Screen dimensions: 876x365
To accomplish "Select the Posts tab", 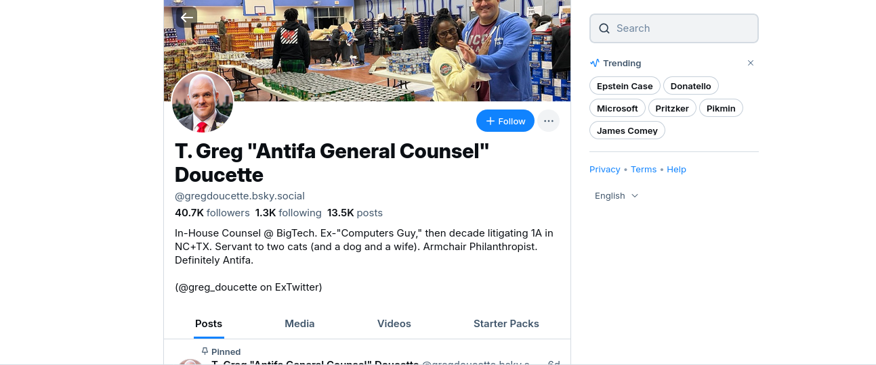I will (209, 324).
